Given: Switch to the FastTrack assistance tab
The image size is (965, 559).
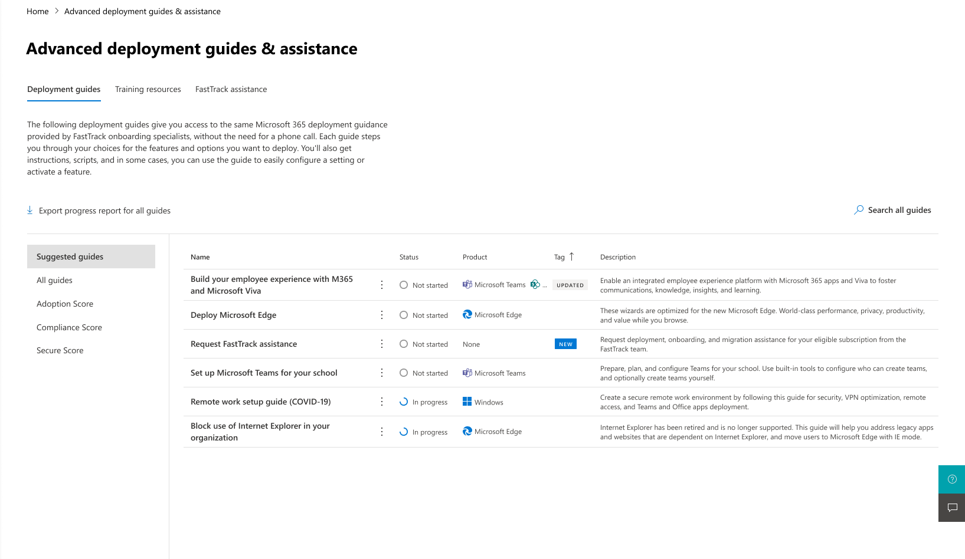Looking at the screenshot, I should pyautogui.click(x=231, y=89).
